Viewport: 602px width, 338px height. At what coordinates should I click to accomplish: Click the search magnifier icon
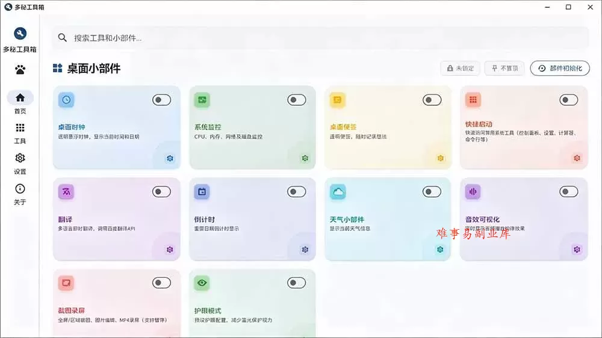[62, 38]
